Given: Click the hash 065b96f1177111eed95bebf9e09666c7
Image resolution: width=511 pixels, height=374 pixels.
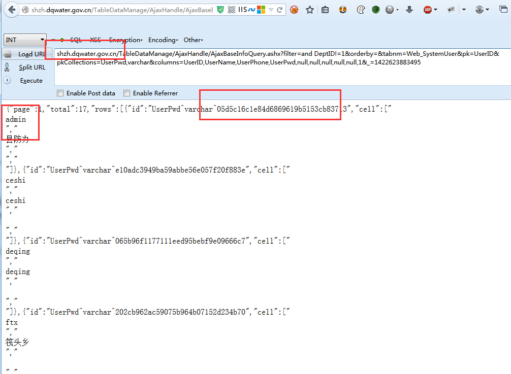Looking at the screenshot, I should (180, 241).
